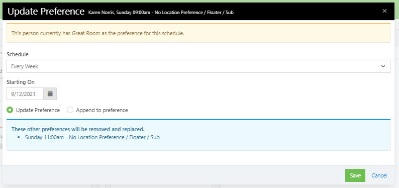The height and width of the screenshot is (188, 399).
Task: Click the Great Room preference warning message
Action: (198, 33)
